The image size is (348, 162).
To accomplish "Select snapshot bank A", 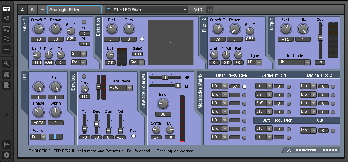I will (23, 10).
